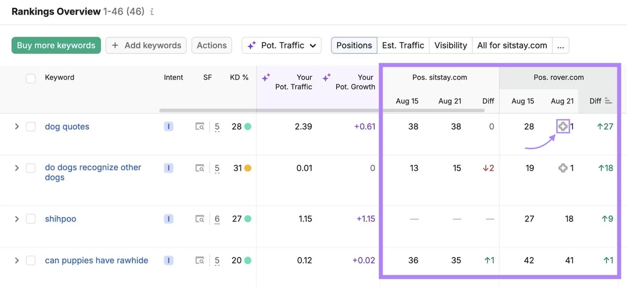Click featured snippet icon in do dogs recognize row
Screen dimensions: 627x287
[x=563, y=168]
